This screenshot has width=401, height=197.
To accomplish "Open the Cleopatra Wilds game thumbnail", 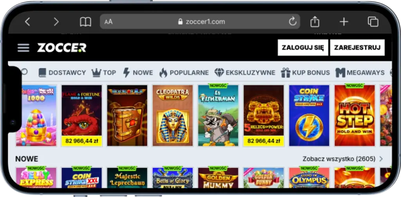I will [x=173, y=116].
